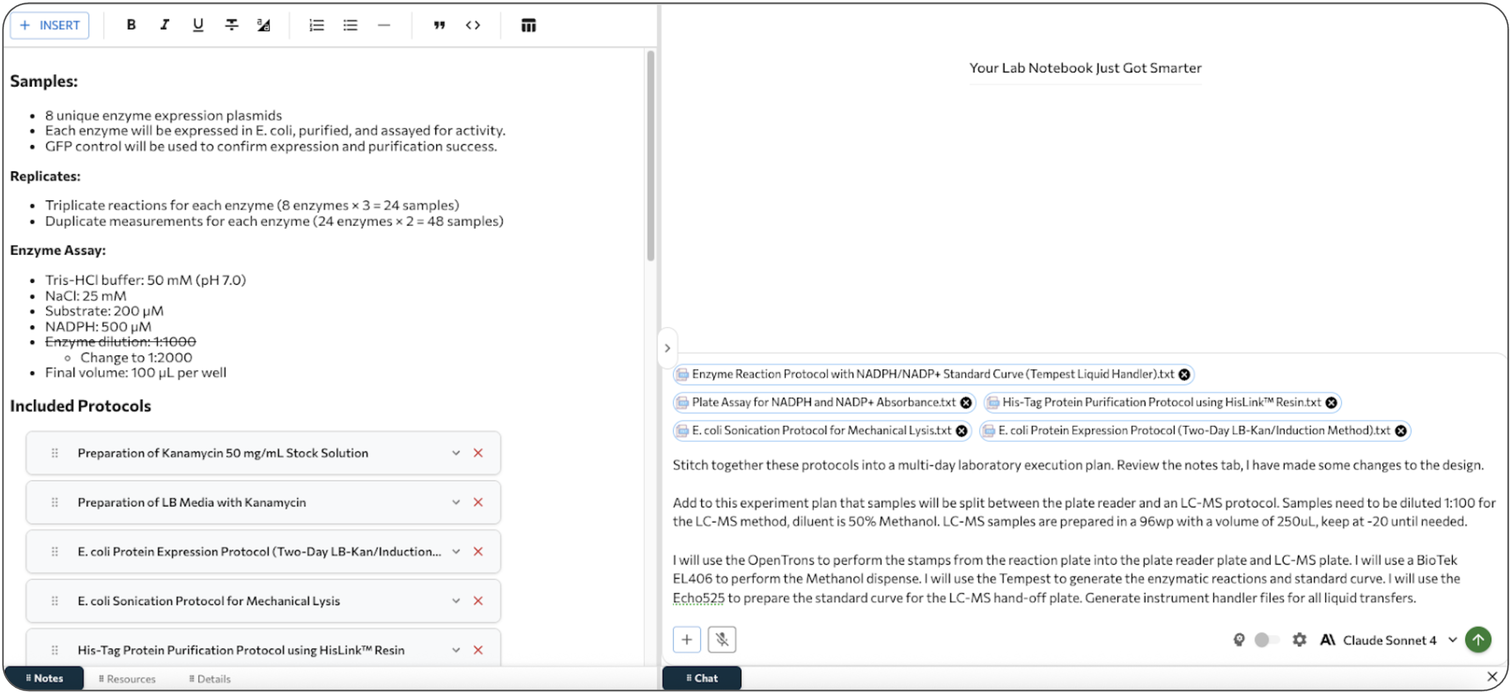Image resolution: width=1510 pixels, height=693 pixels.
Task: Click the Included Protocols heading
Action: [81, 406]
